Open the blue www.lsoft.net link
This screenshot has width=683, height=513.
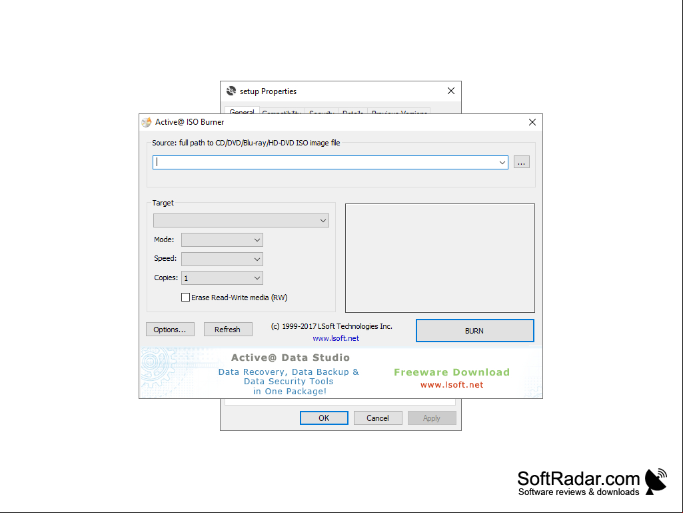336,338
